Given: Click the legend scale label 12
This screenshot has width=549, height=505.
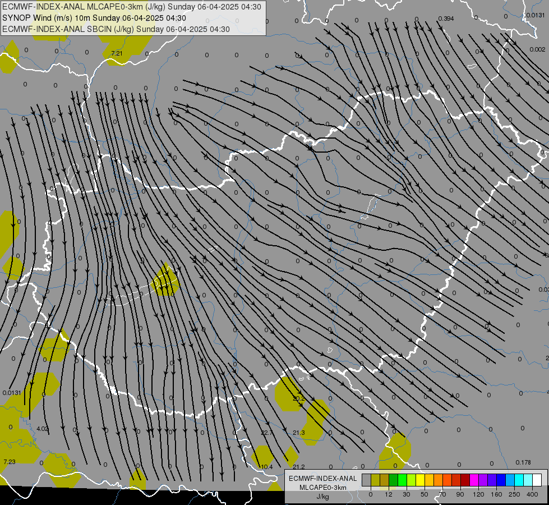Looking at the screenshot, I should tap(388, 494).
